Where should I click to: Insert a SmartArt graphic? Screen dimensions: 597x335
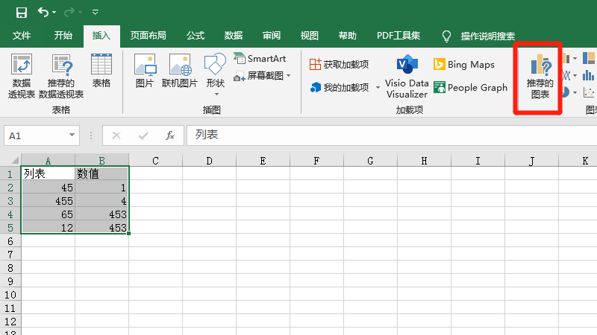click(260, 59)
